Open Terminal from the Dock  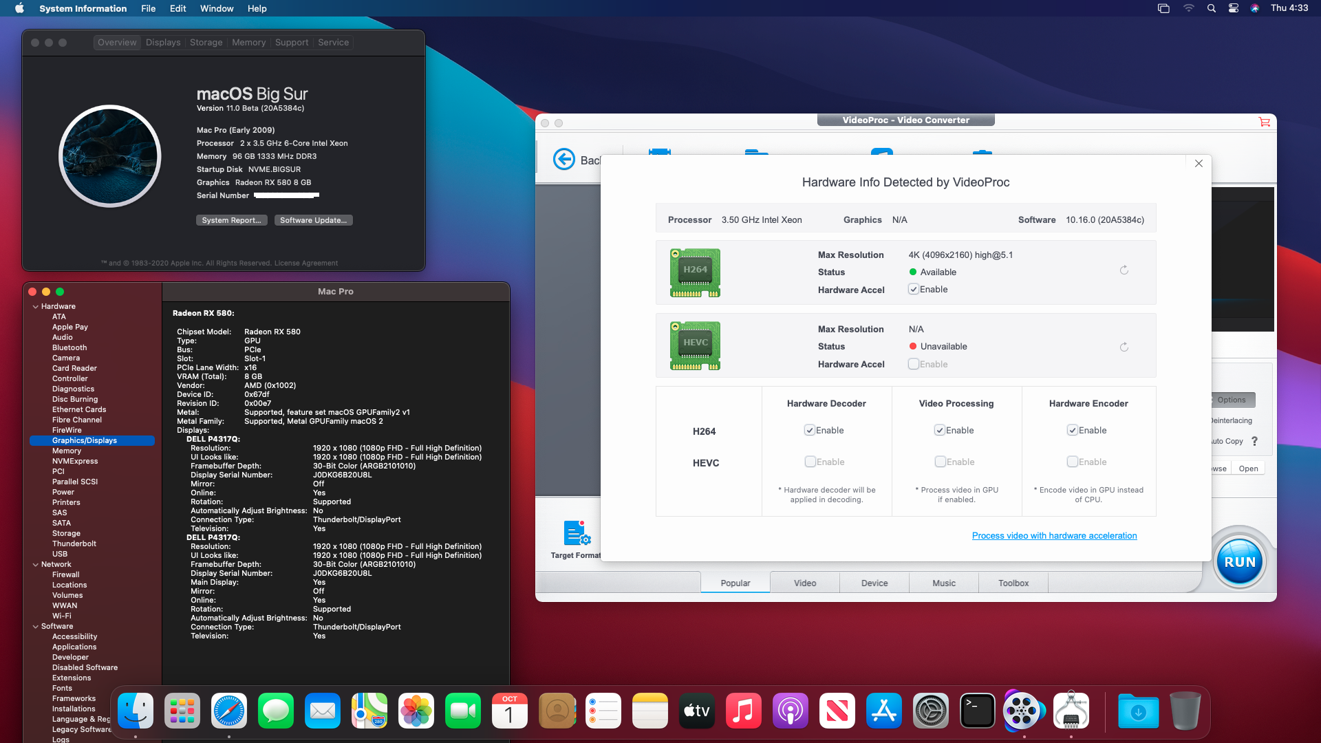click(978, 711)
